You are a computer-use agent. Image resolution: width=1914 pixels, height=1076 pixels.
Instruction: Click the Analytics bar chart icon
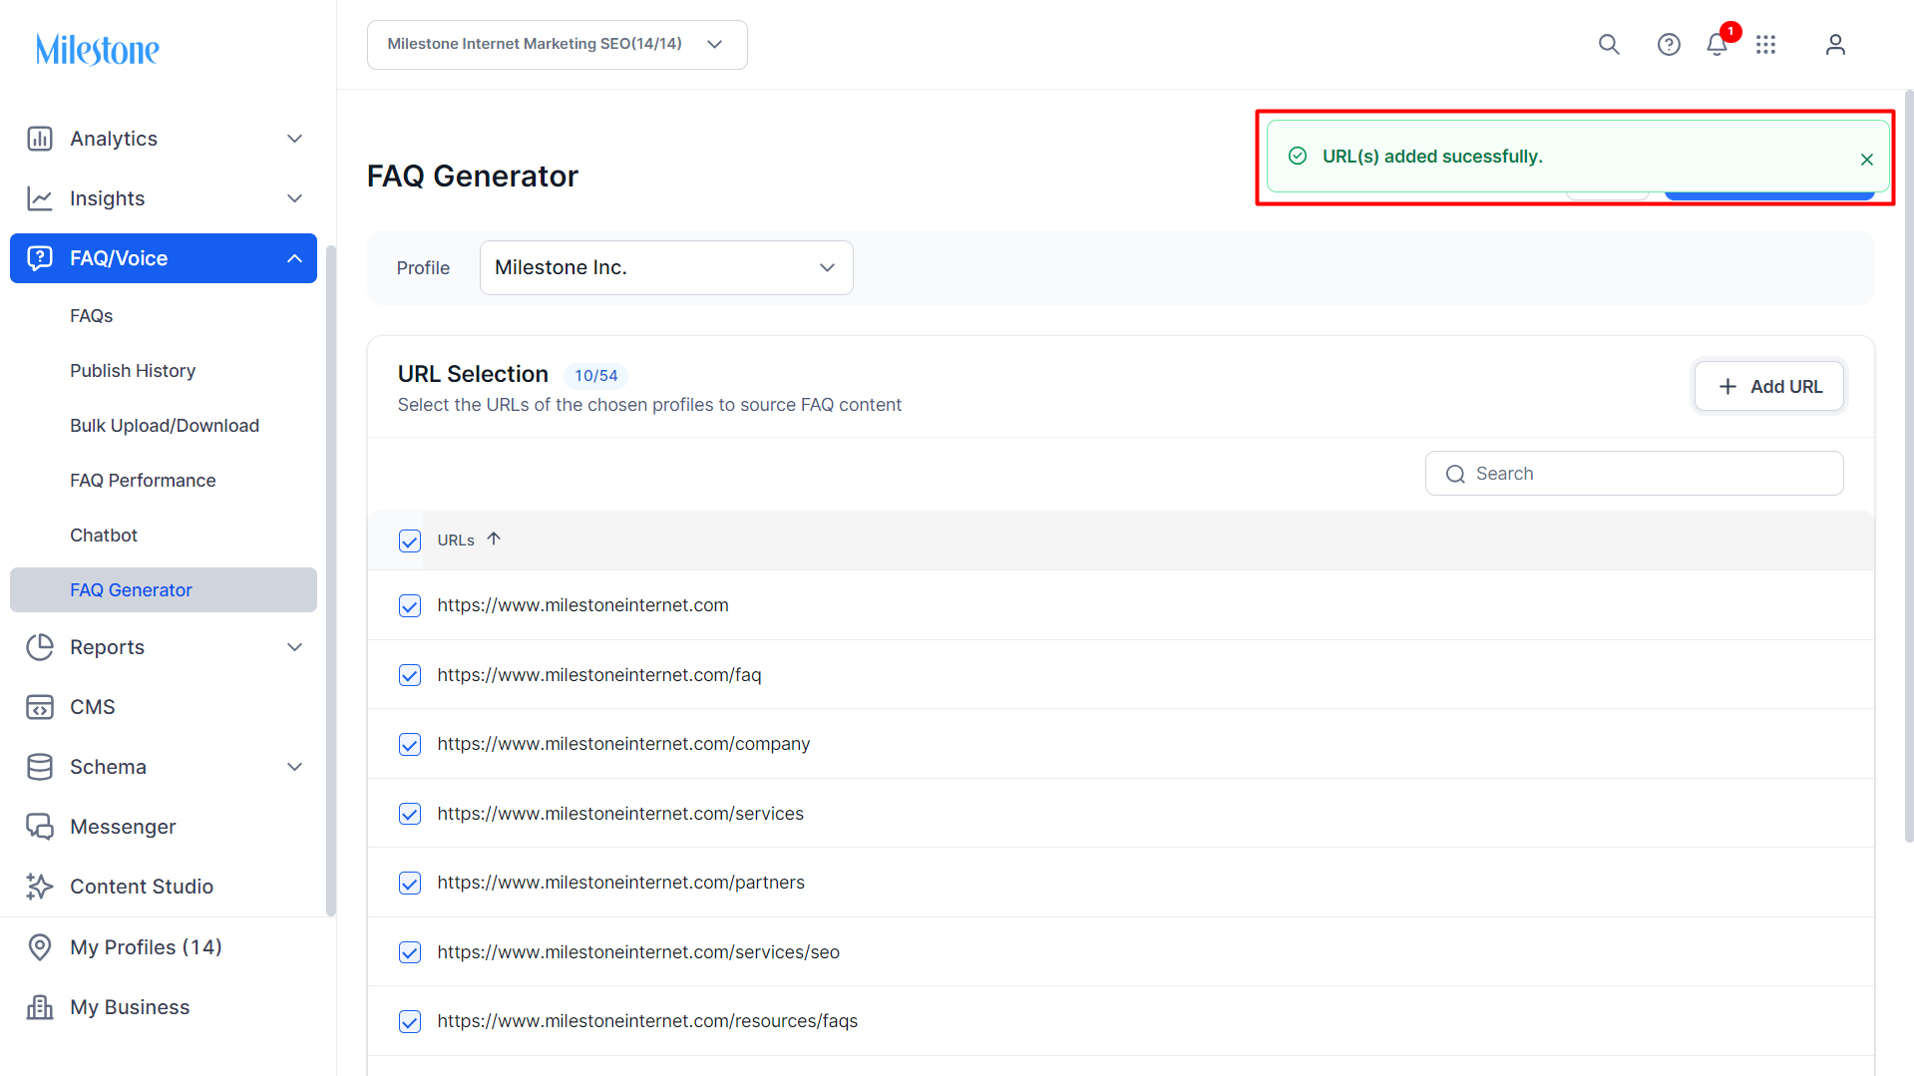click(x=40, y=139)
